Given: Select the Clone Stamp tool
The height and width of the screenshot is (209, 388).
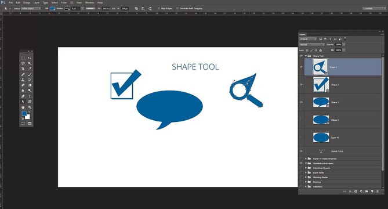Looking at the screenshot, I should [23, 80].
